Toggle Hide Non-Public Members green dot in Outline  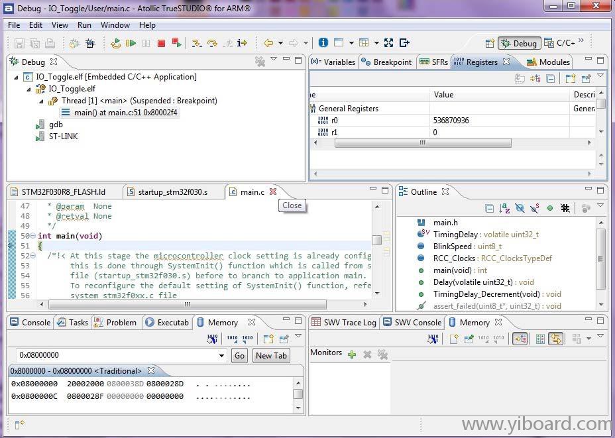550,208
